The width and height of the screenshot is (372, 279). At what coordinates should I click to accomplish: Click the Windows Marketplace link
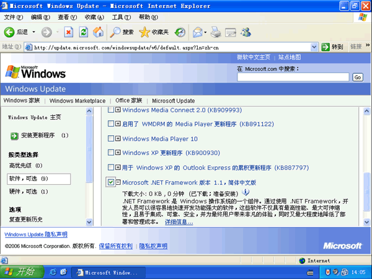pos(77,101)
